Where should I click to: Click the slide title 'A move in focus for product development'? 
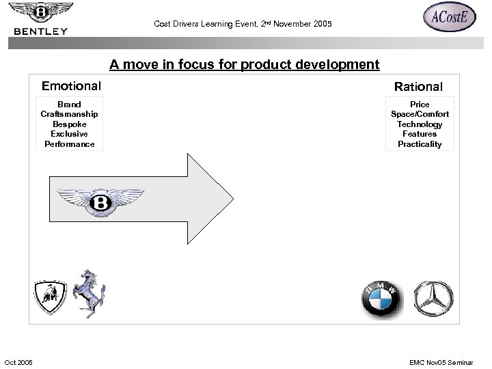point(245,64)
